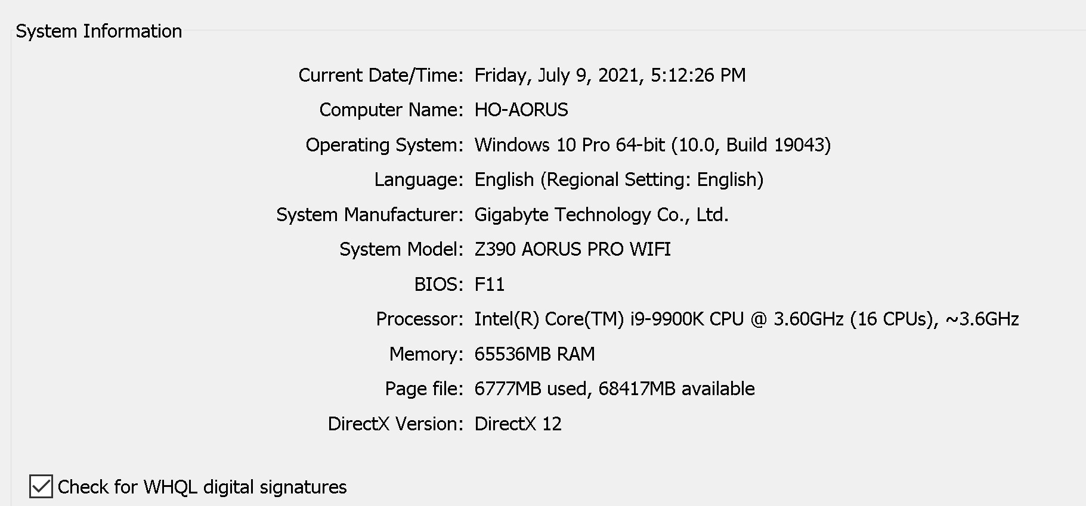Select the HO-AORUS computer name value
The image size is (1086, 506).
pos(521,110)
